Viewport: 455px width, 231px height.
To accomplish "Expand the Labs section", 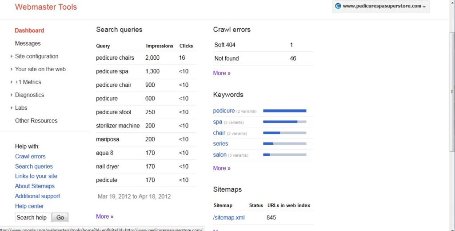I will coord(11,108).
